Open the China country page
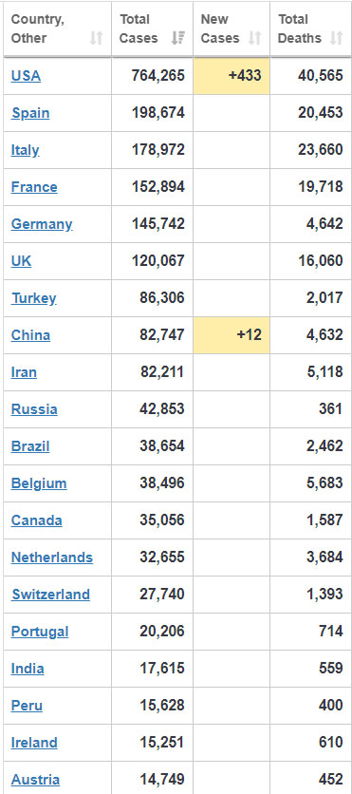 point(30,335)
